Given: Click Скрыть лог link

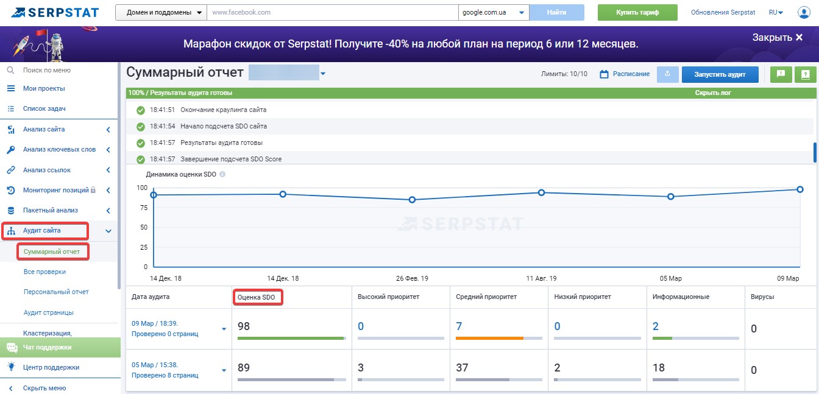Looking at the screenshot, I should [713, 93].
